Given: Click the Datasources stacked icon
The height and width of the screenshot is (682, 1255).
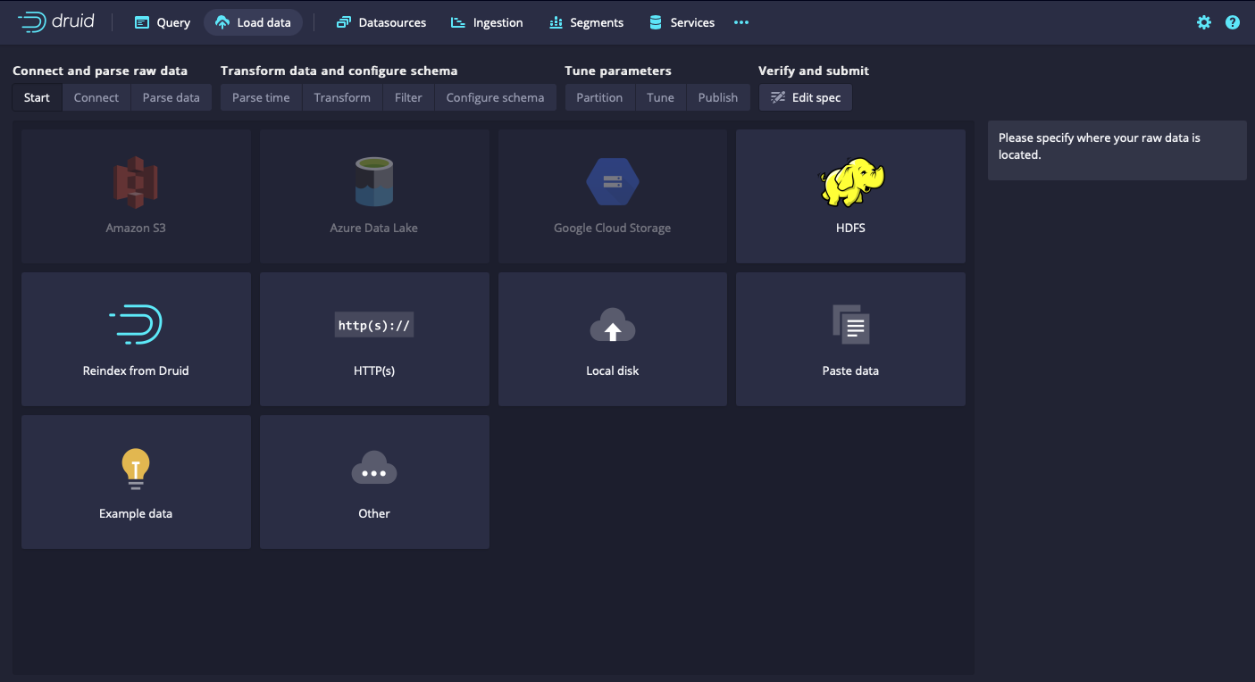Looking at the screenshot, I should (343, 22).
